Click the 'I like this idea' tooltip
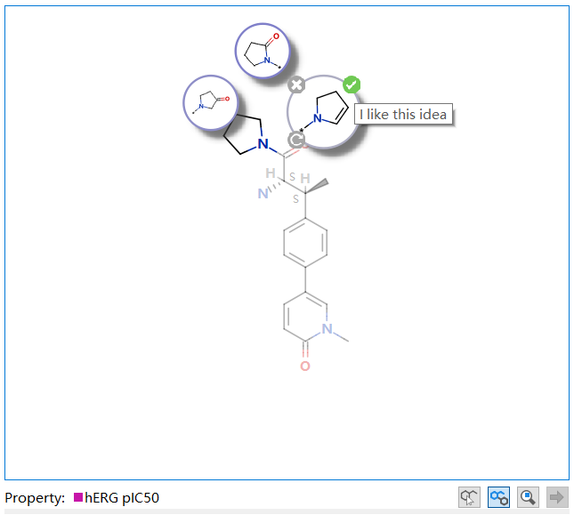This screenshot has width=574, height=515. pyautogui.click(x=403, y=114)
